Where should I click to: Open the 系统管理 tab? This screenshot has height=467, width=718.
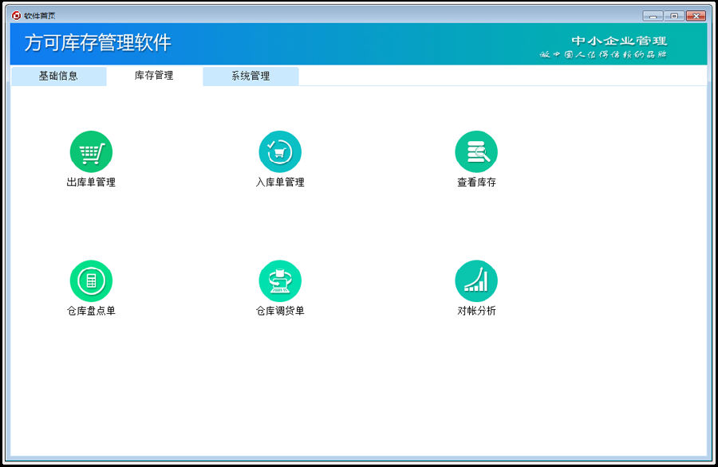tap(251, 76)
